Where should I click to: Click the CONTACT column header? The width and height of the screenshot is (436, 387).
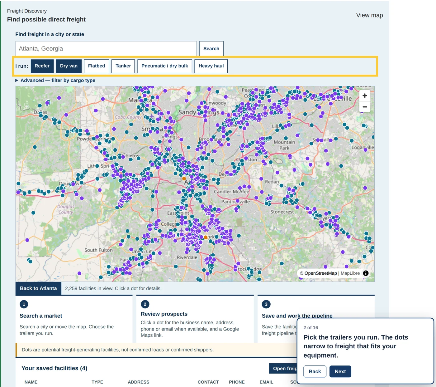point(208,382)
